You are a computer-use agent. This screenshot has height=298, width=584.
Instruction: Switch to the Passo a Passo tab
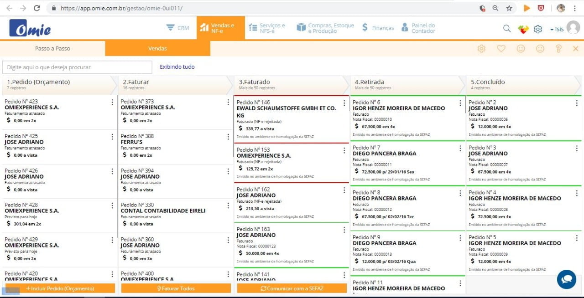(52, 48)
